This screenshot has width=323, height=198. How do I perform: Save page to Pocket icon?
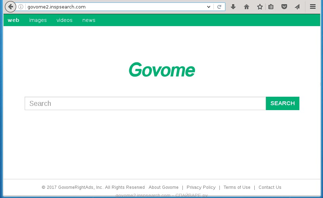284,7
